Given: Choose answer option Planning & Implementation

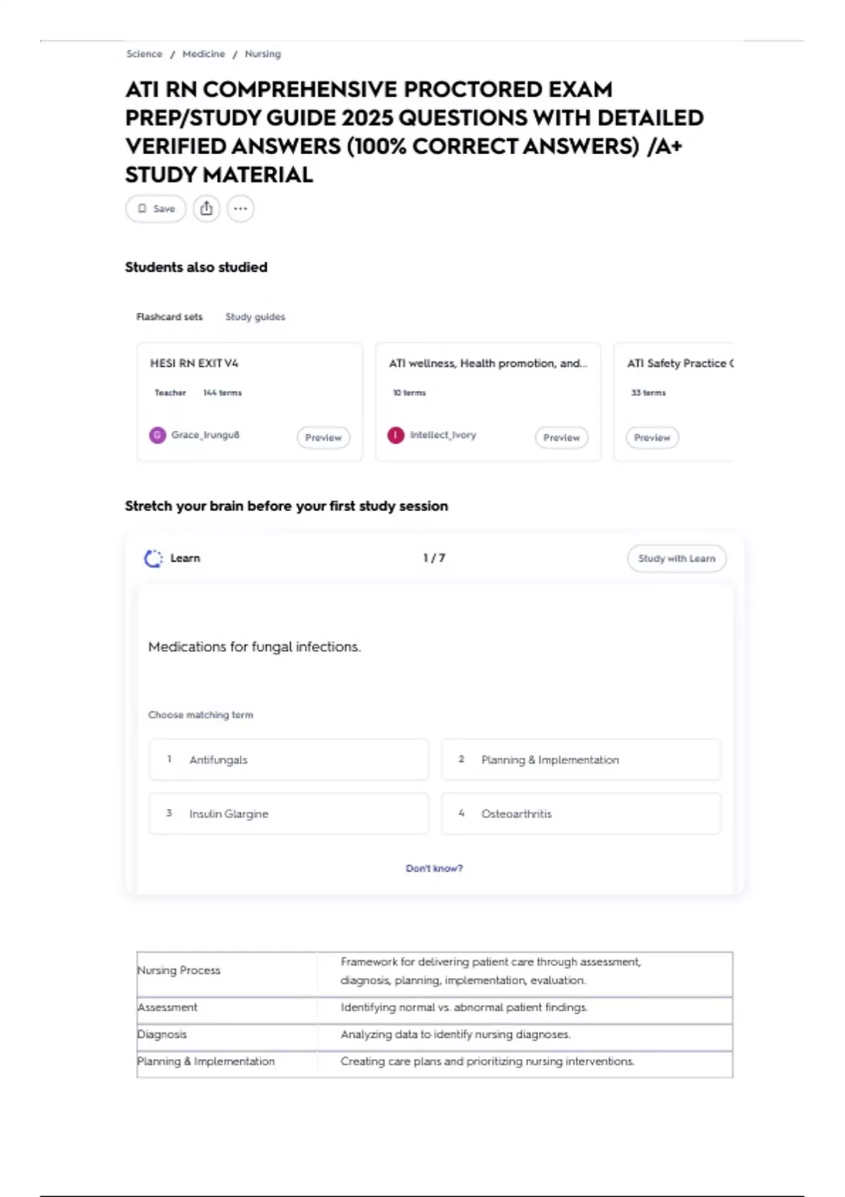Looking at the screenshot, I should tap(581, 760).
